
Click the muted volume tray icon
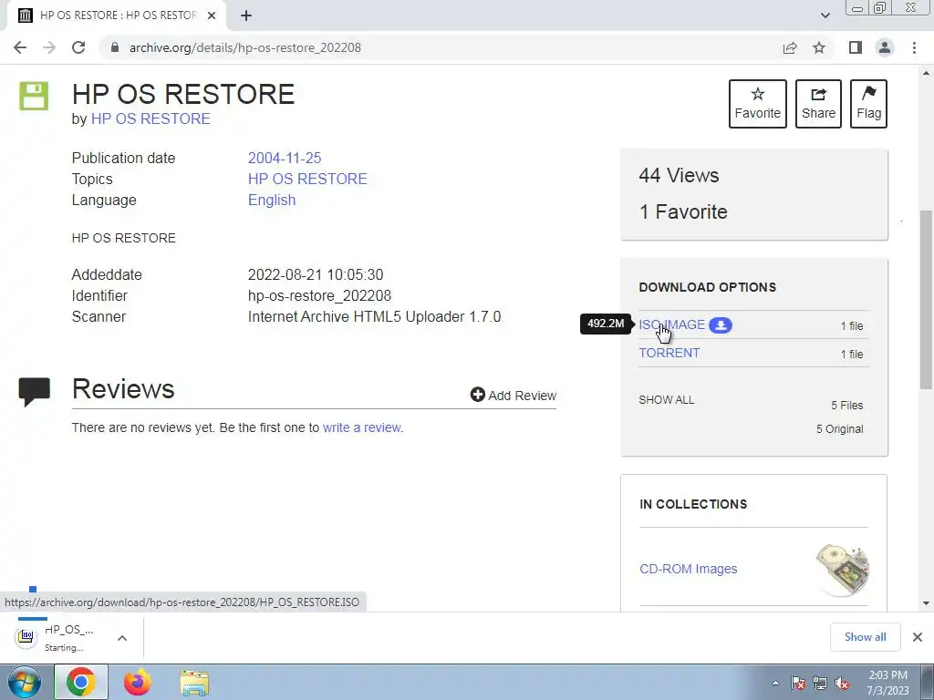point(842,683)
